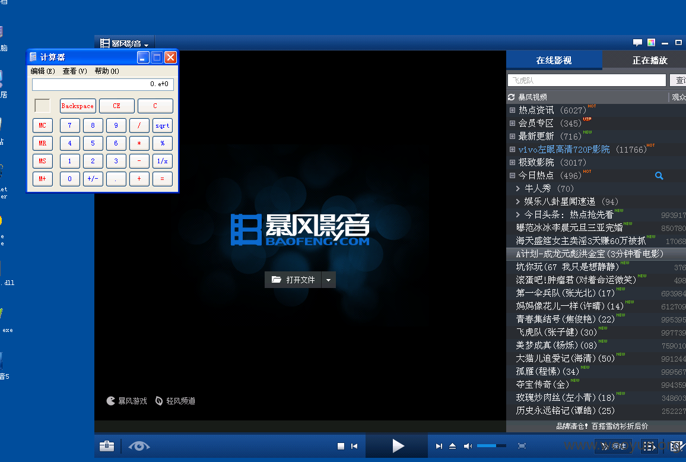Select 大猫儿追爱记(海清)(50)

[x=566, y=359]
